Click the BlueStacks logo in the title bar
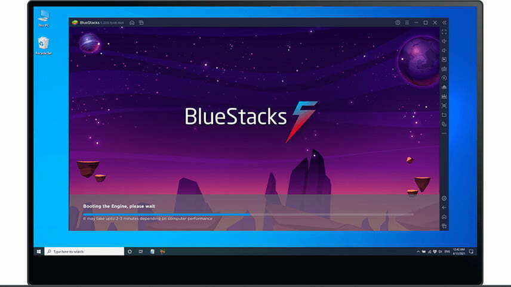This screenshot has height=287, width=511. click(75, 23)
